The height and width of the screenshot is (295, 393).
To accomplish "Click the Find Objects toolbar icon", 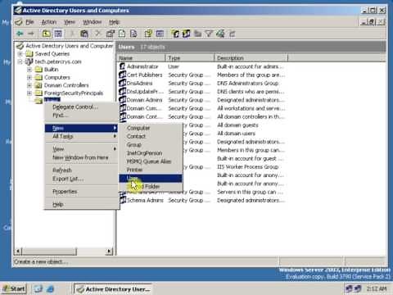I will pyautogui.click(x=220, y=34).
